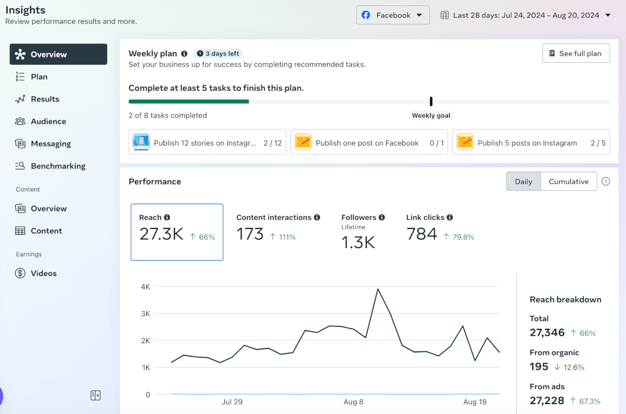The width and height of the screenshot is (626, 414).
Task: Click the Jul 29 axis label
Action: click(x=232, y=402)
